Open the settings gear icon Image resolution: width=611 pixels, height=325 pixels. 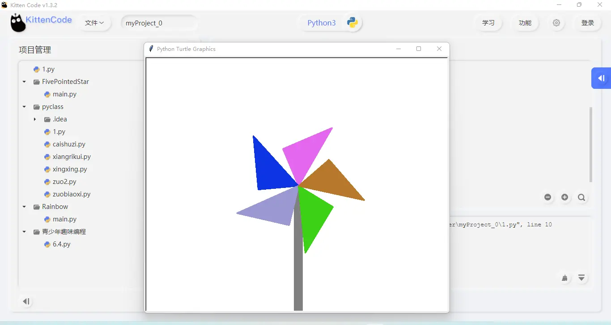(x=556, y=23)
